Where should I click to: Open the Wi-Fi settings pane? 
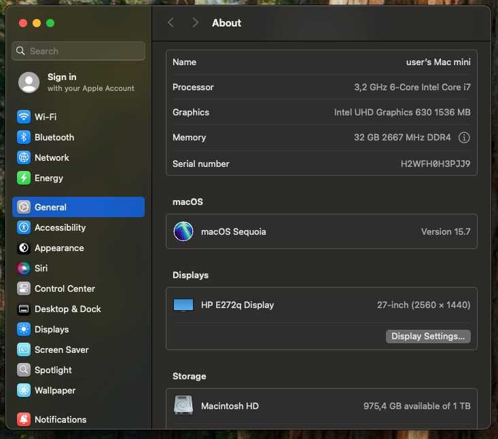[x=79, y=117]
